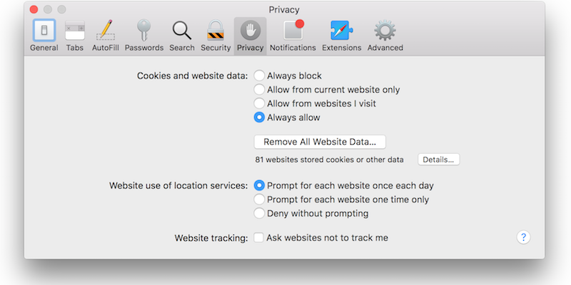
Task: Open the Details button for stored cookies
Action: click(x=438, y=160)
